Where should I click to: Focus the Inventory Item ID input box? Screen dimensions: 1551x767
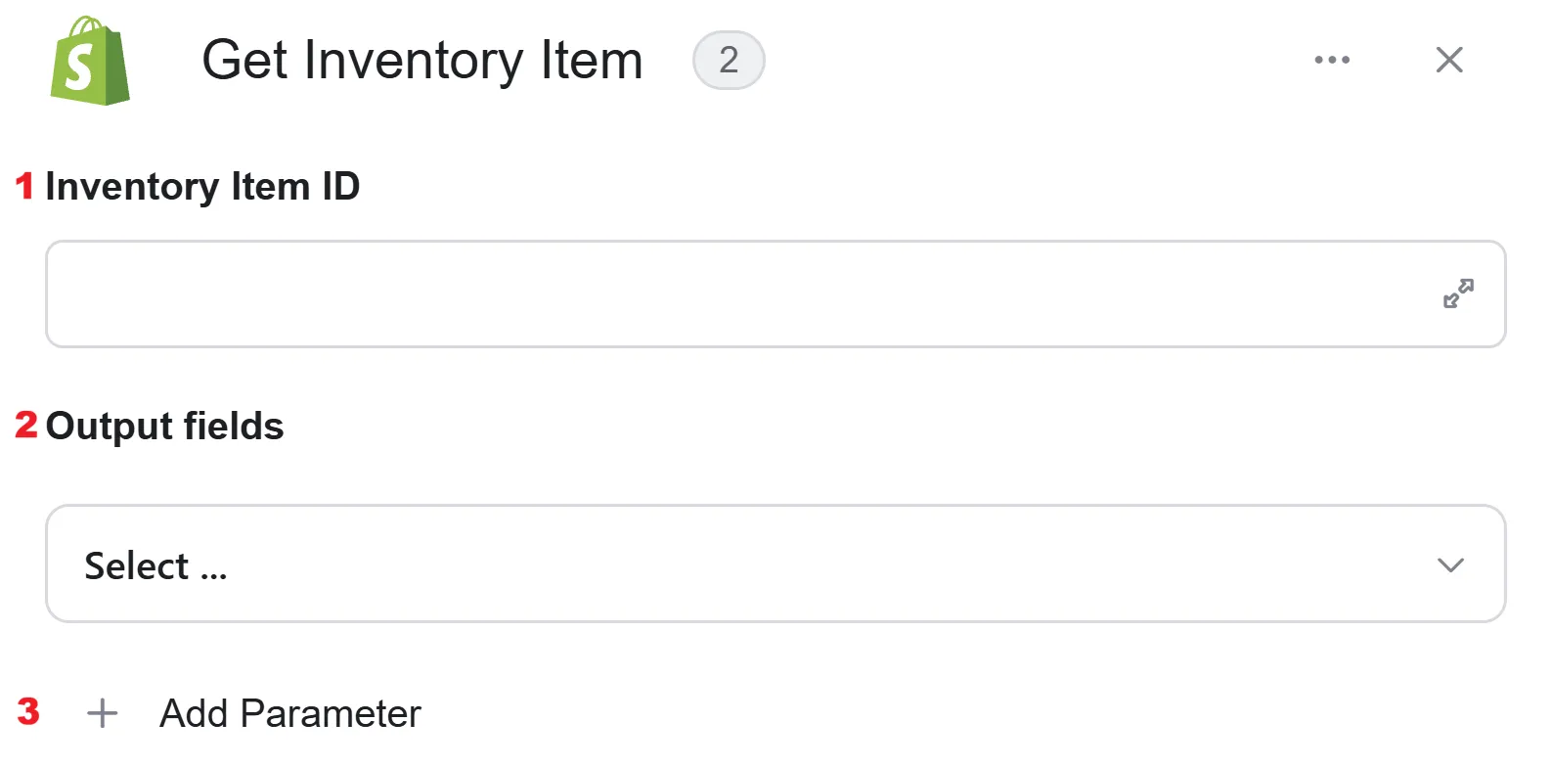775,293
